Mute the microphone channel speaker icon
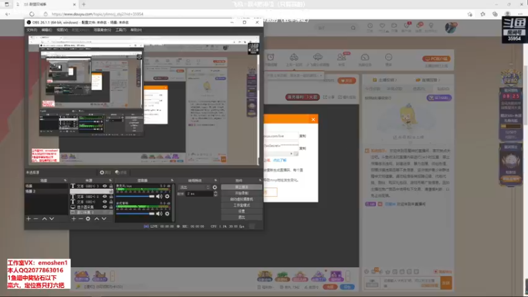 pos(159,196)
